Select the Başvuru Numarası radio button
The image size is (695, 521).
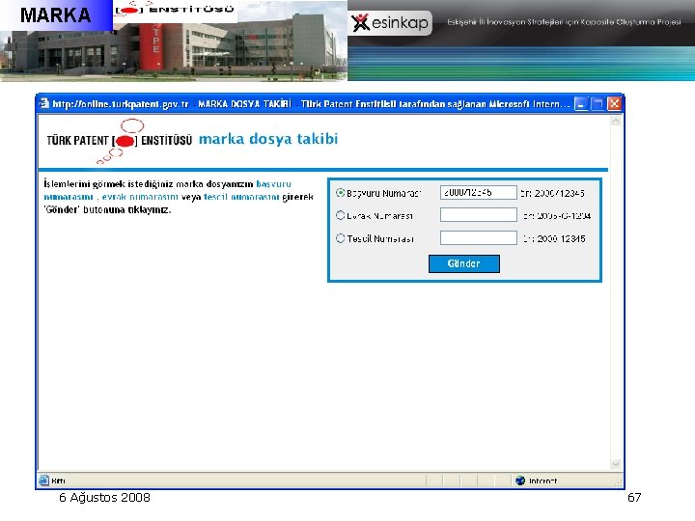[340, 193]
